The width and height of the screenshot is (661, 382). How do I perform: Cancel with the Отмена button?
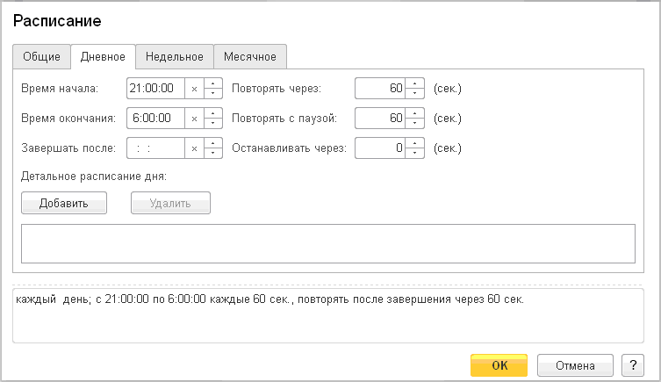click(574, 365)
